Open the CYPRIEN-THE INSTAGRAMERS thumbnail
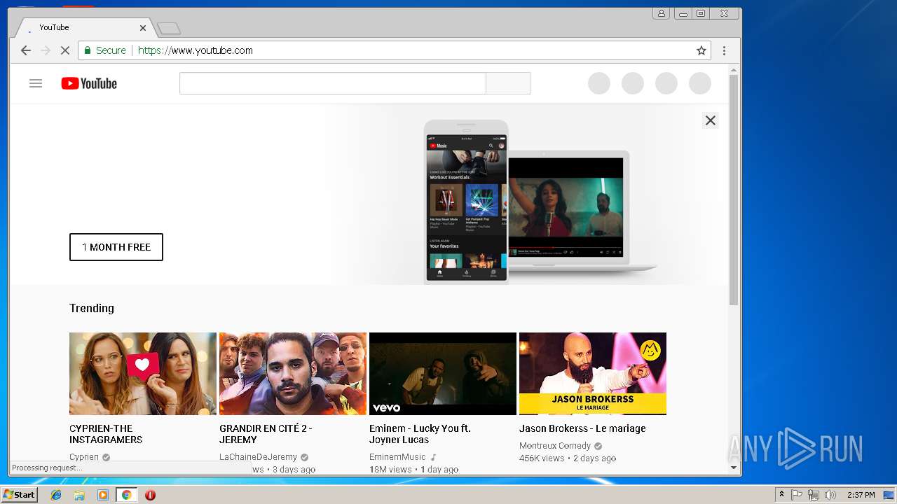The width and height of the screenshot is (897, 504). pos(143,374)
